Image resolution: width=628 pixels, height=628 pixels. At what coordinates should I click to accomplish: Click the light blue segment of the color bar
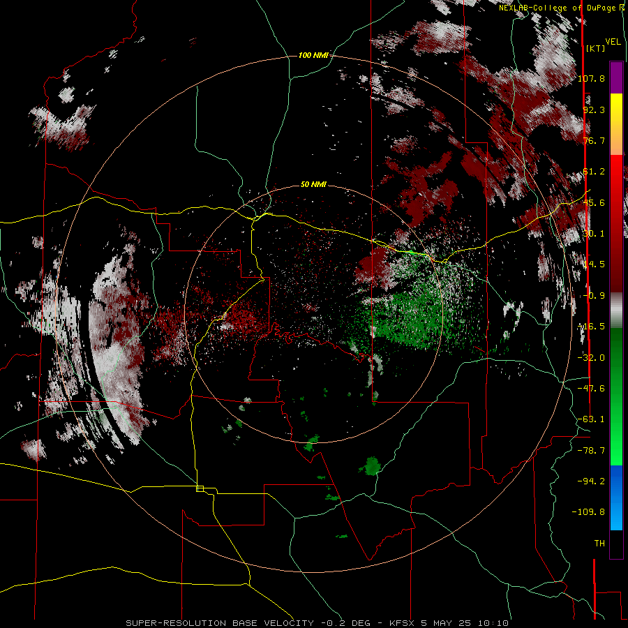point(616,515)
